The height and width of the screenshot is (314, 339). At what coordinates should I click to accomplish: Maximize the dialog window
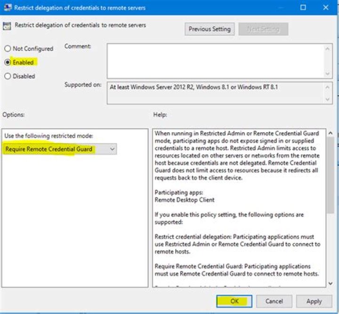point(303,8)
